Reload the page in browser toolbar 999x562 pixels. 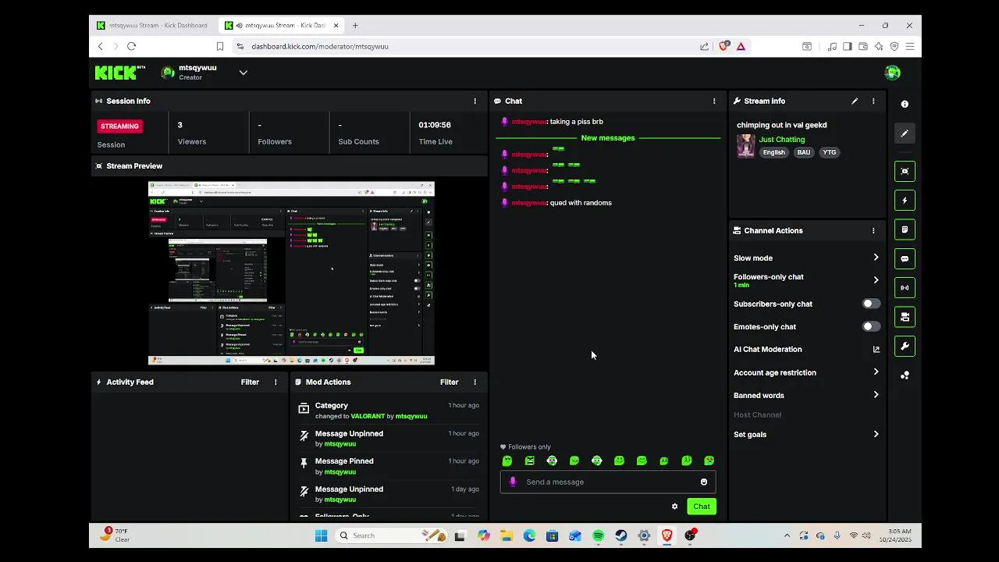131,46
